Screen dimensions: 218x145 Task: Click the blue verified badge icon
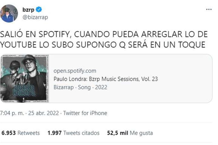pos(39,9)
